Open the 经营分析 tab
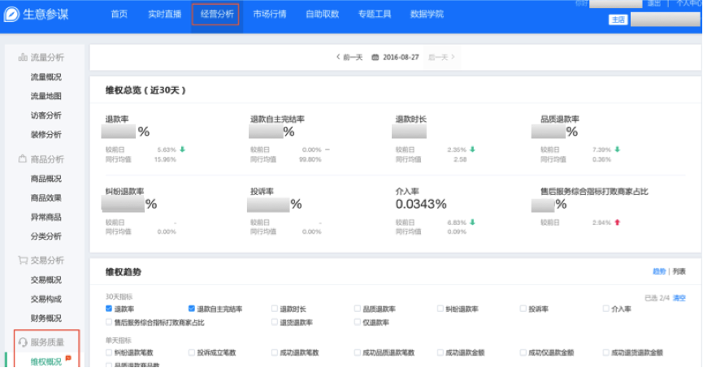 [x=217, y=15]
